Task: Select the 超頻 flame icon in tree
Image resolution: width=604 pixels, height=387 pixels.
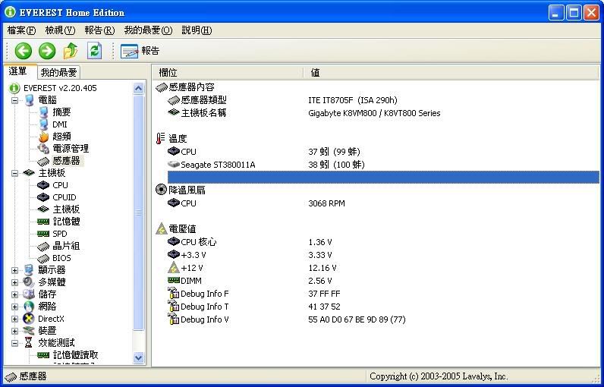Action: click(x=43, y=137)
